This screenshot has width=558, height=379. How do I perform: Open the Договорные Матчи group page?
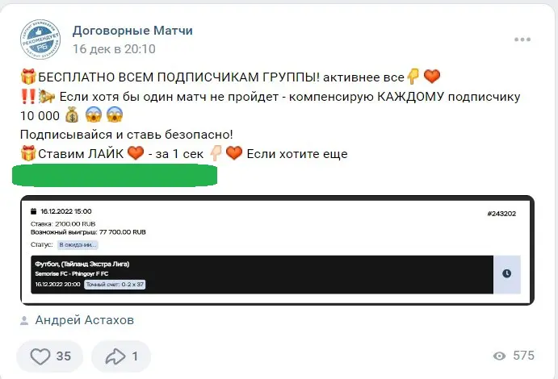[132, 31]
